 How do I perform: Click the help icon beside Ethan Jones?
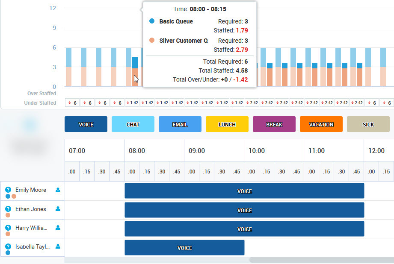pos(8,209)
